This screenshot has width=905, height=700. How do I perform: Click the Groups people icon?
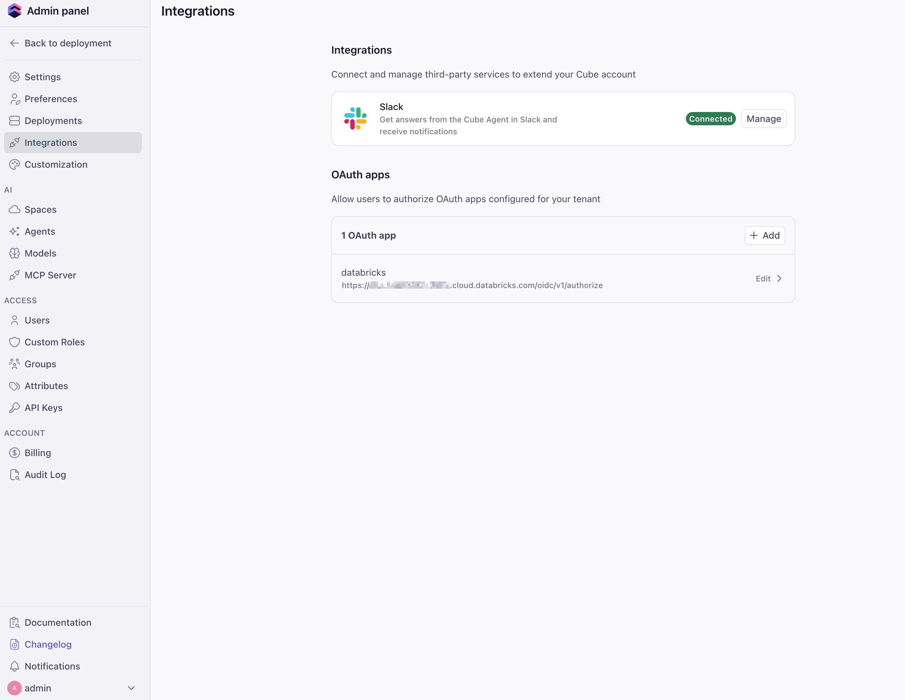pyautogui.click(x=15, y=364)
